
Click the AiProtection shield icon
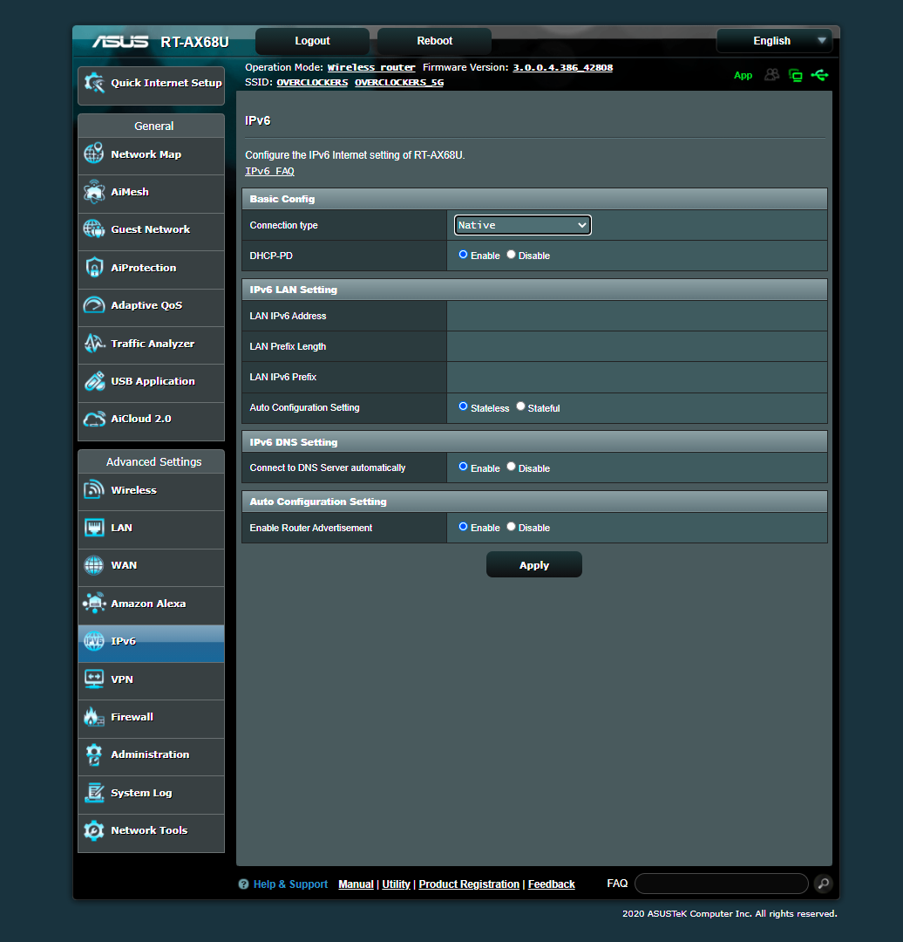click(93, 268)
